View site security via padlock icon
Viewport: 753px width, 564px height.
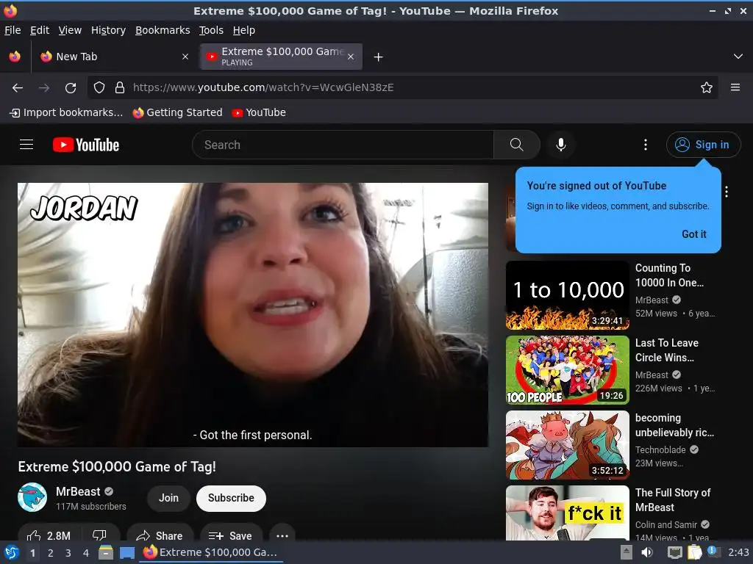click(x=120, y=87)
